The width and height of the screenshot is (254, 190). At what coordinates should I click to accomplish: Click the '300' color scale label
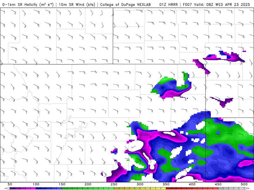[140, 184]
